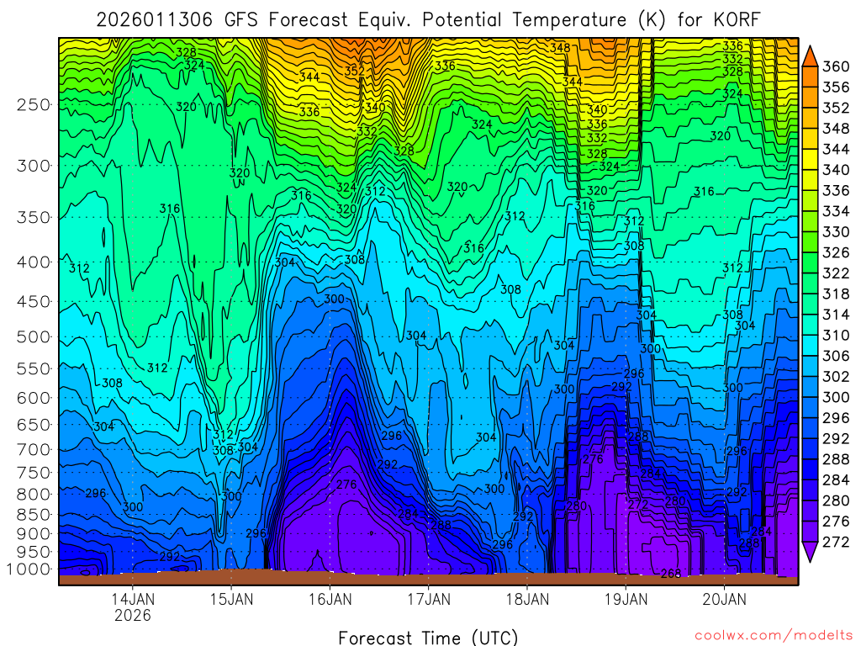The image size is (861, 646).
Task: Click the 800 pressure-level axis label
Action: tap(34, 495)
